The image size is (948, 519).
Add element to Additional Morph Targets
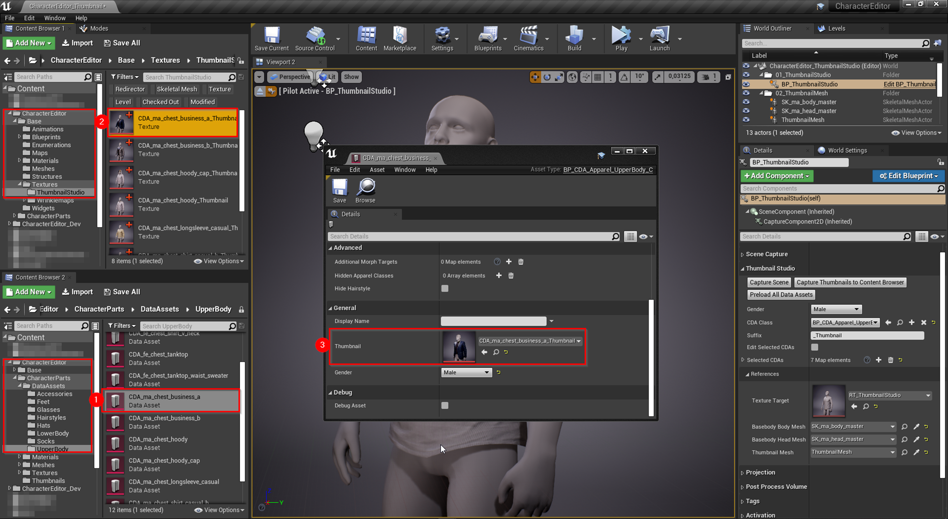[509, 262]
